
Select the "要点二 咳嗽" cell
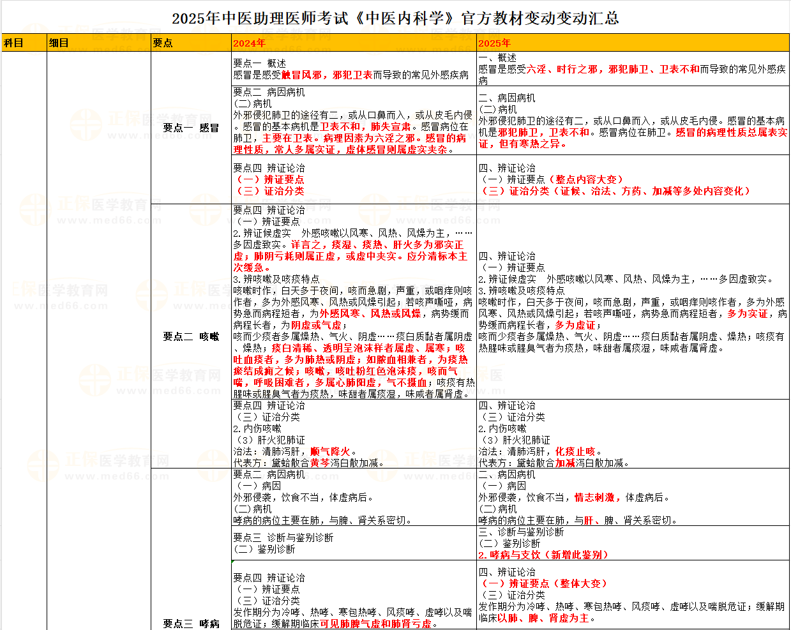(191, 336)
